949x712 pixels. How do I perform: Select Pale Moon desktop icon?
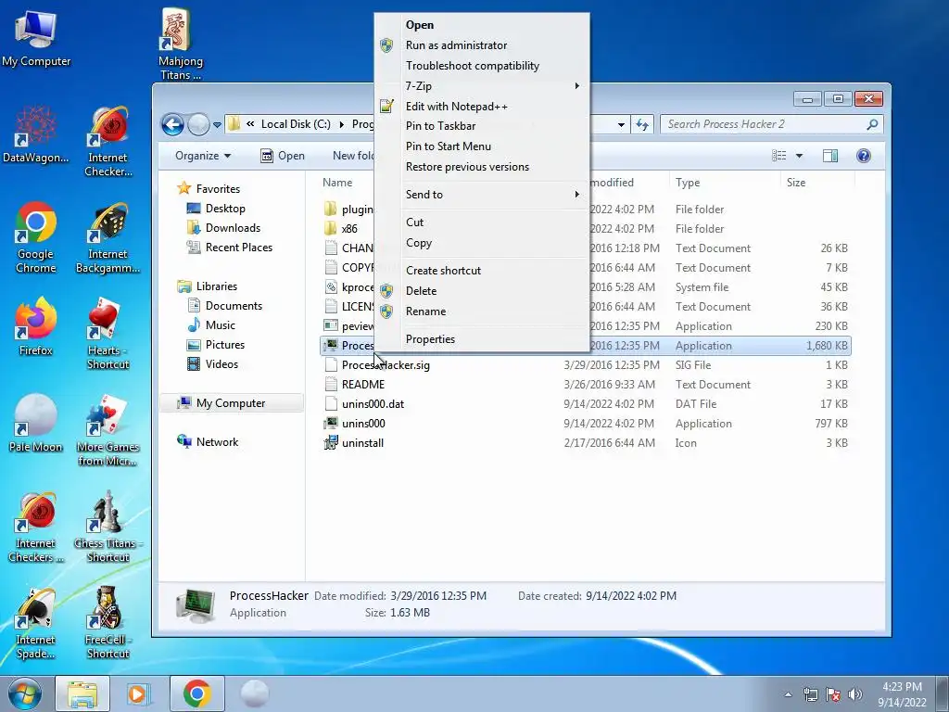(36, 424)
